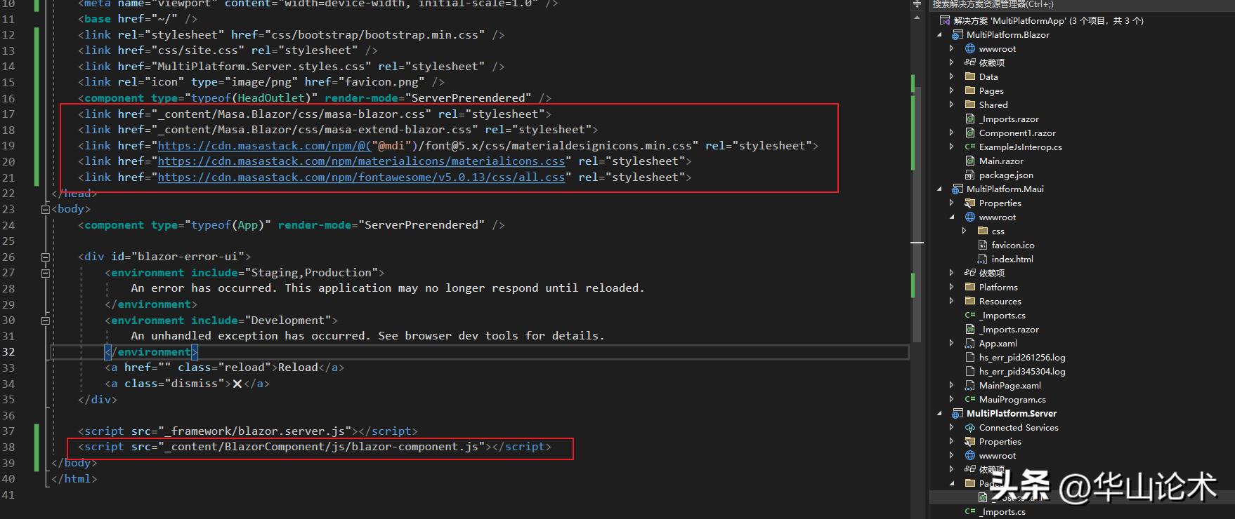
Task: Click the Blazor project's Pages folder icon
Action: point(970,90)
